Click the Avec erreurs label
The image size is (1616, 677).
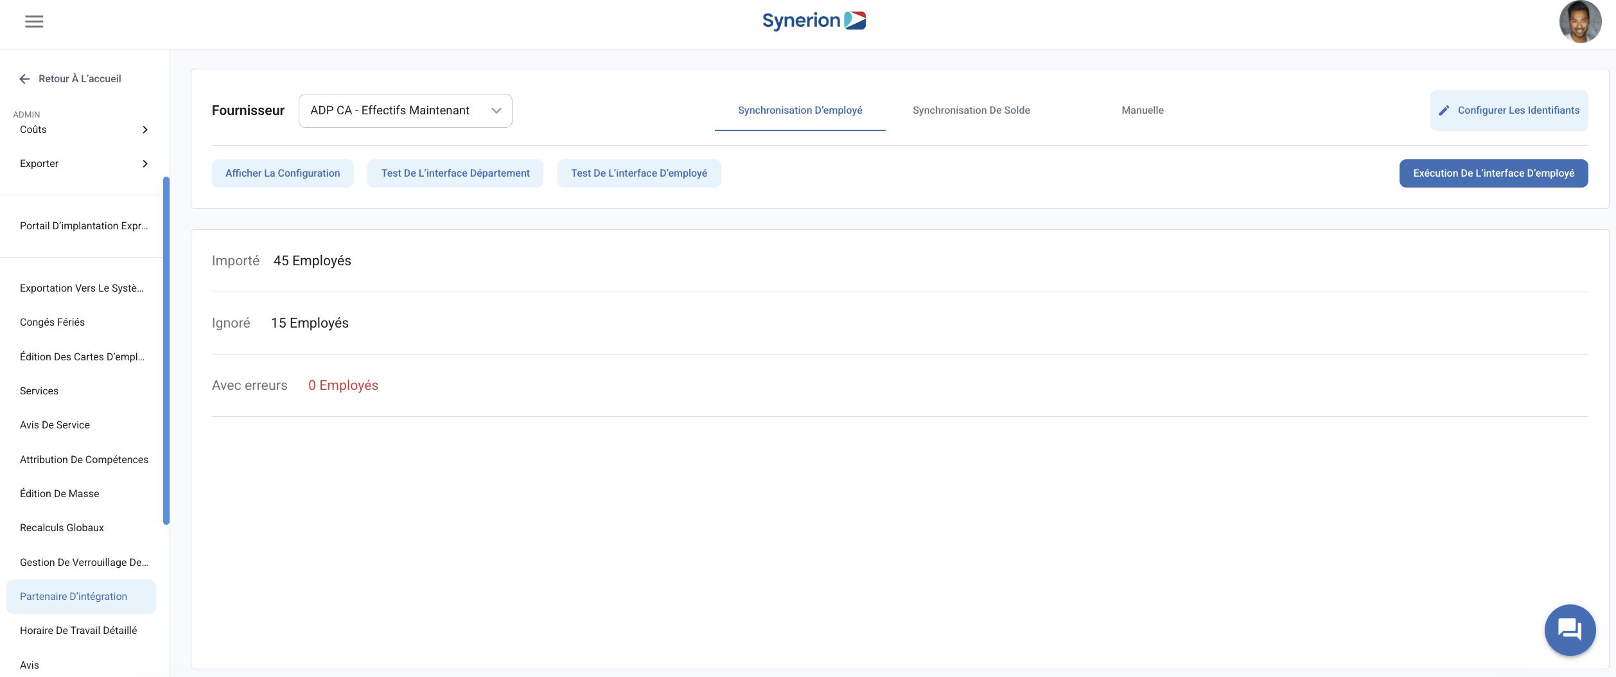pyautogui.click(x=250, y=385)
